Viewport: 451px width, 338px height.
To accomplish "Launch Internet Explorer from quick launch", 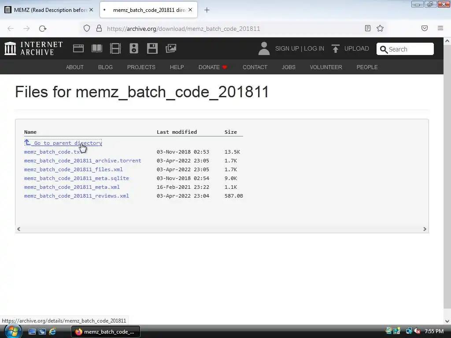I will pos(52,331).
